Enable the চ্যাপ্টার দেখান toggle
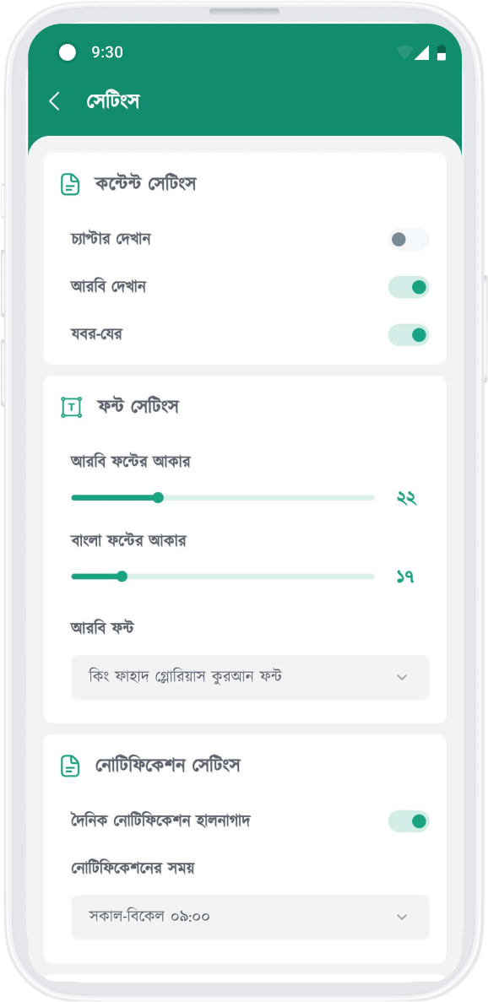This screenshot has height=1002, width=488. [x=409, y=240]
